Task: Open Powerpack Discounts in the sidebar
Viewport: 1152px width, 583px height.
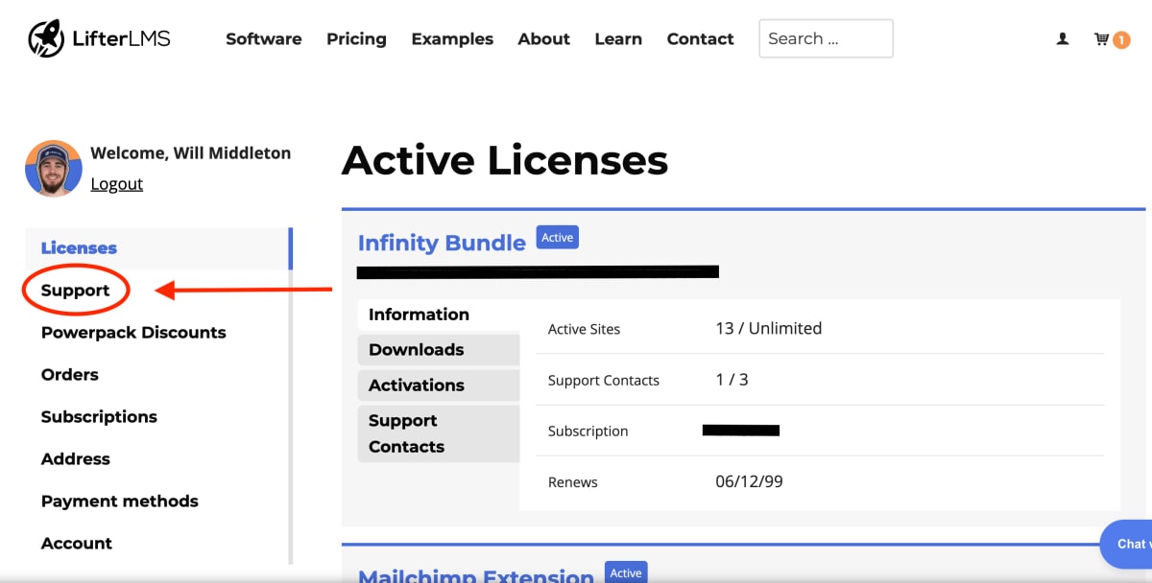Action: click(133, 333)
